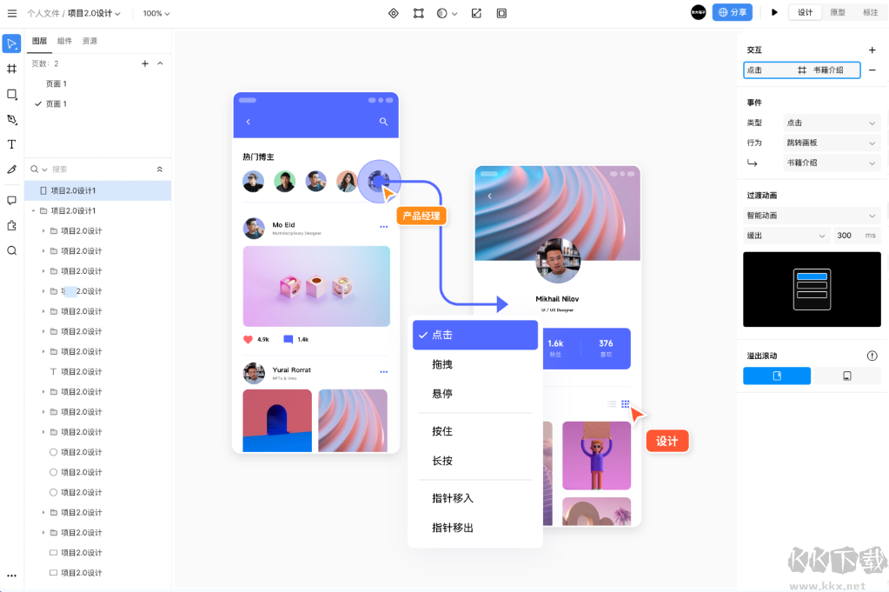Open the 智能动画 transition dropdown
889x592 pixels.
812,216
